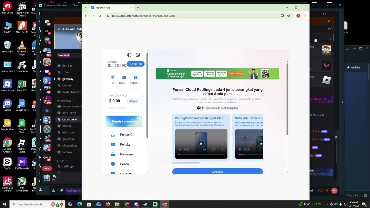
Task: Open the Beli purchase icon
Action: point(124,77)
